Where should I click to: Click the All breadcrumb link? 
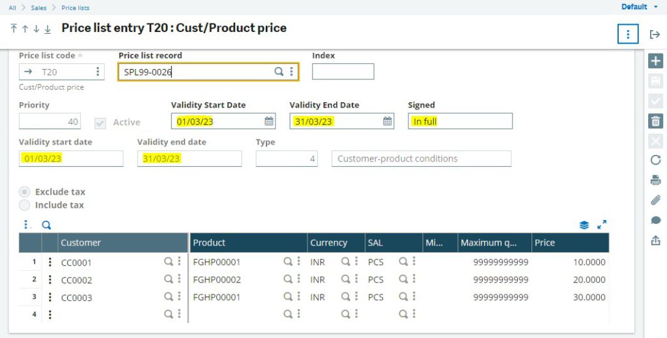coord(12,8)
